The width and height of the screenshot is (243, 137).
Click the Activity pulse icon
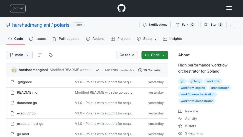180,119
